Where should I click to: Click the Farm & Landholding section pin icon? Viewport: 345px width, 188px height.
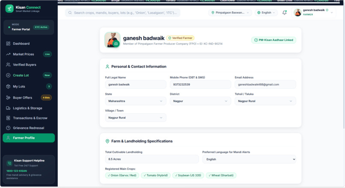(107, 141)
